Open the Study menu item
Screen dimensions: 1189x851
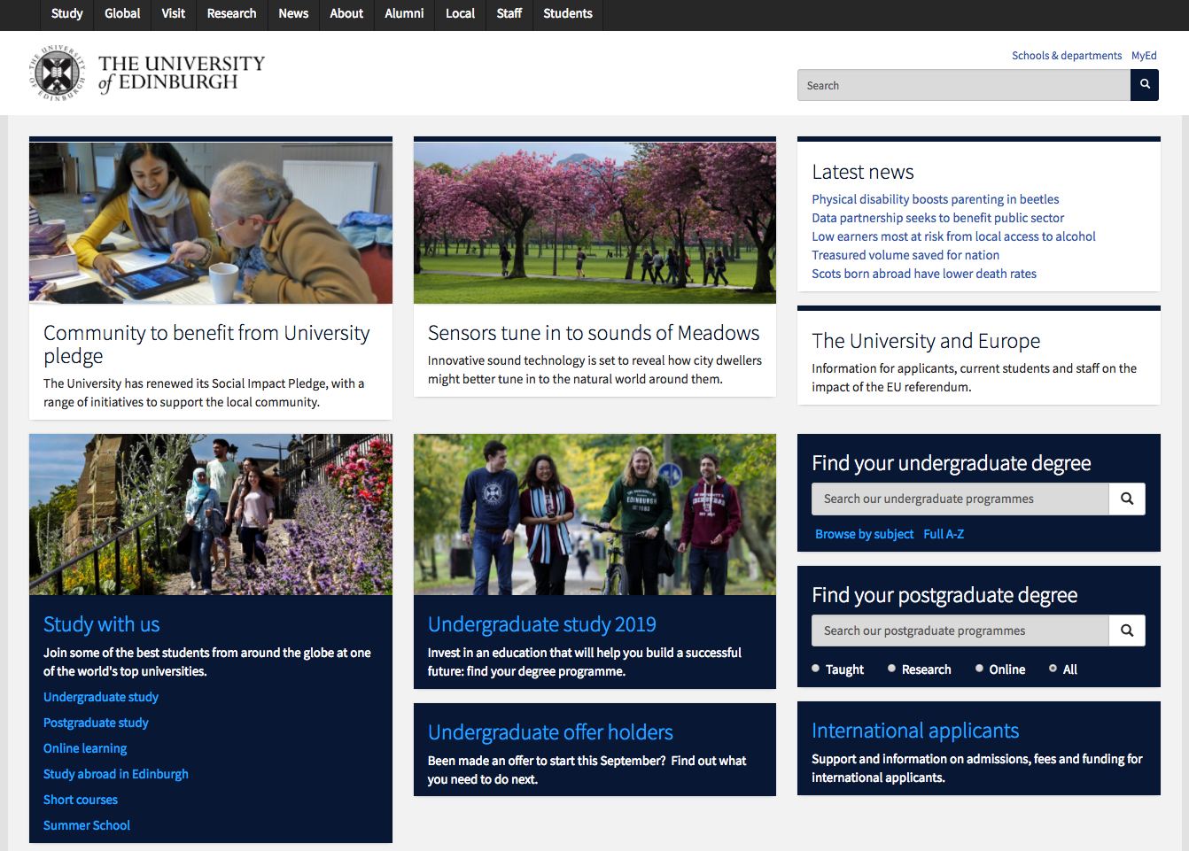(66, 13)
